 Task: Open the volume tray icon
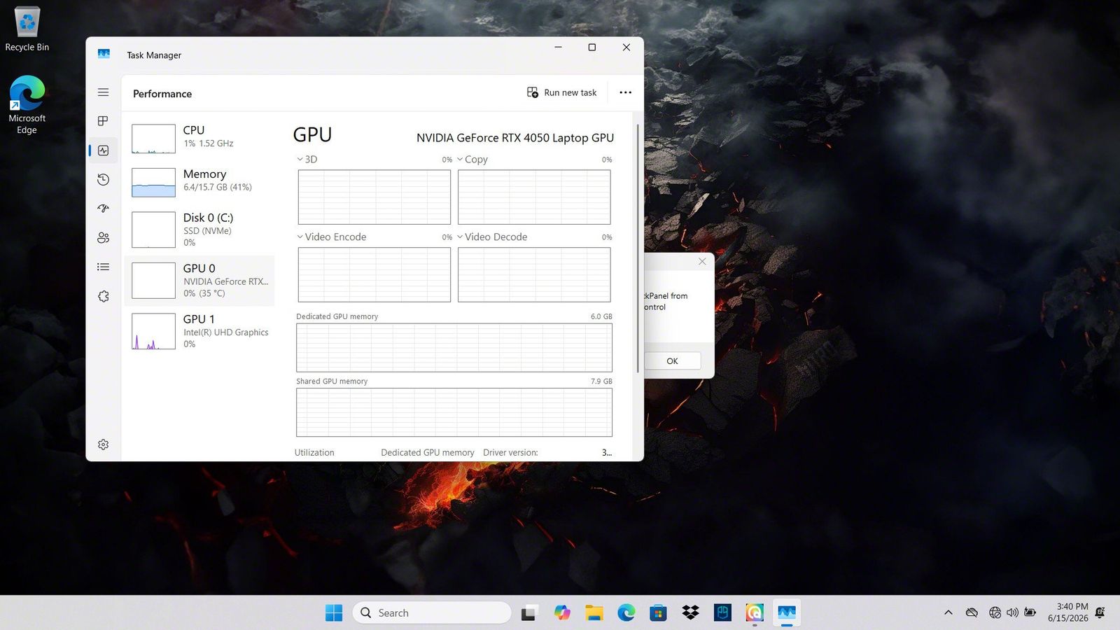1012,612
